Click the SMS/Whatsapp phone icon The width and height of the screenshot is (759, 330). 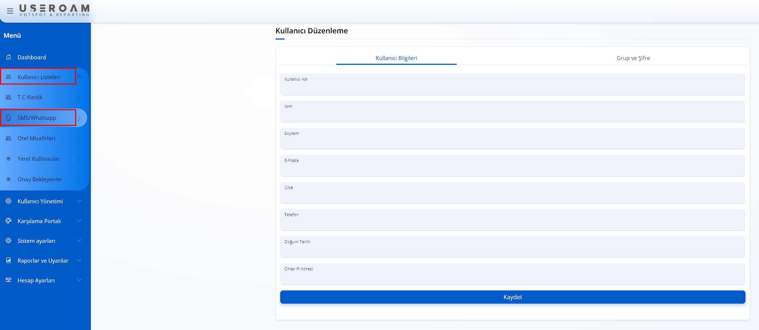8,118
